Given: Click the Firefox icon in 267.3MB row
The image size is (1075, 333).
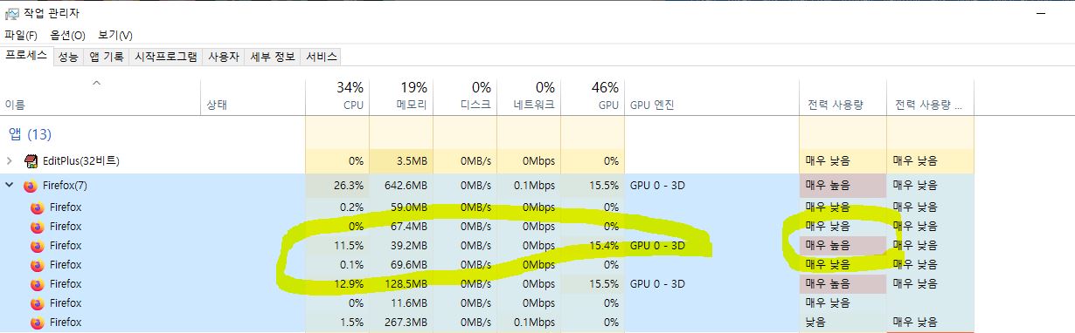Looking at the screenshot, I should [37, 323].
